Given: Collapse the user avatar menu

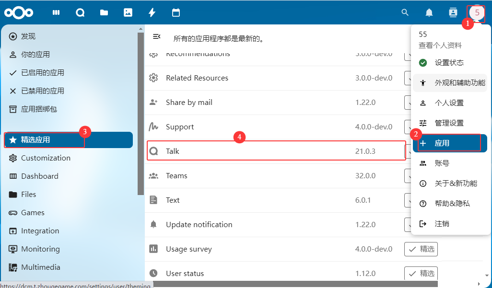Looking at the screenshot, I should (x=477, y=13).
